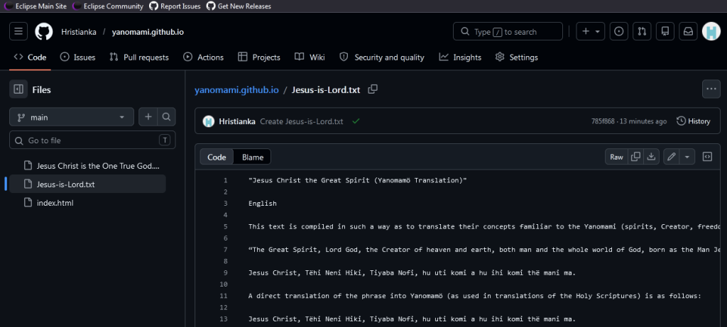Click the Hristianka owner link in header

[79, 32]
